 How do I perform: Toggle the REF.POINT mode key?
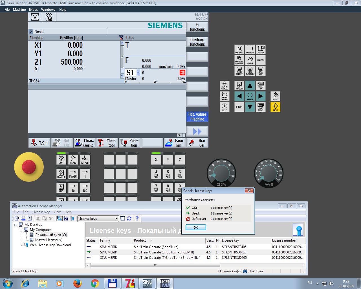[85, 159]
